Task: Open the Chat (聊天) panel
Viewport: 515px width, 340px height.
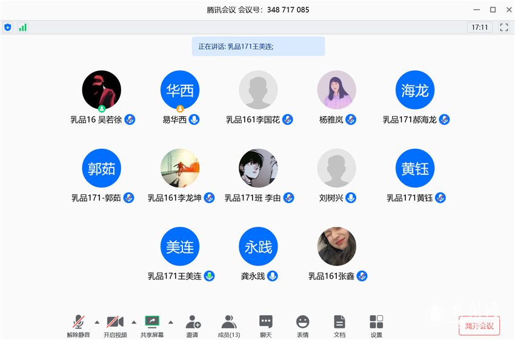Action: (x=266, y=325)
